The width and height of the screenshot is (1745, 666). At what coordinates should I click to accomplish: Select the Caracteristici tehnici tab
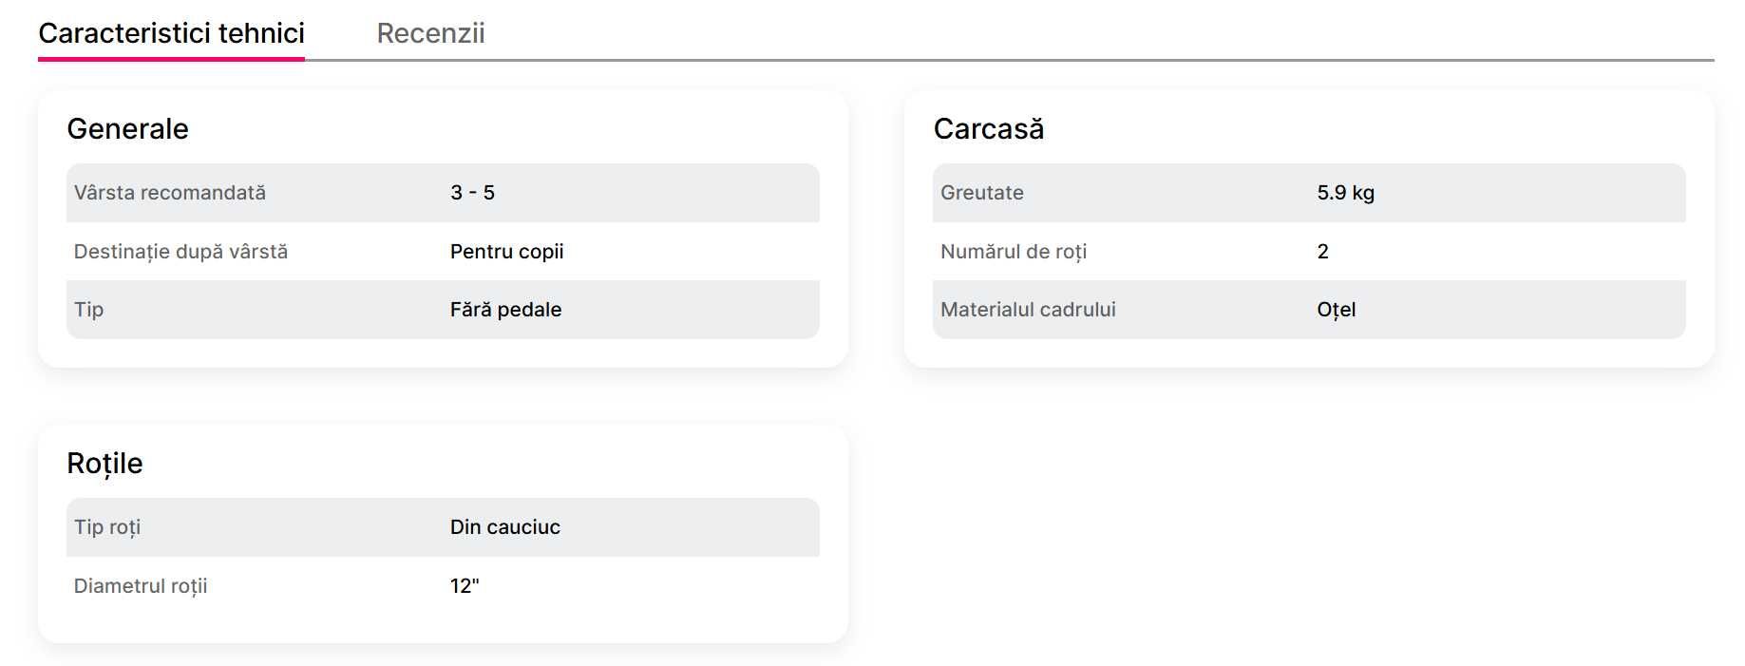tap(171, 33)
